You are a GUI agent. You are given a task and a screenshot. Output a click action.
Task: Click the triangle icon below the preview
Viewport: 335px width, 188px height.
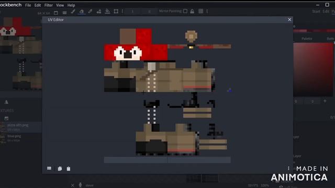coord(6,102)
